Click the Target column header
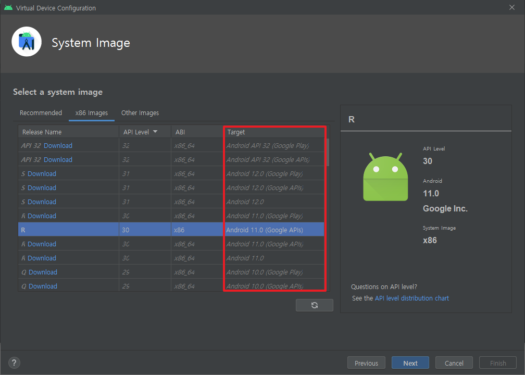This screenshot has width=525, height=375. pos(274,132)
